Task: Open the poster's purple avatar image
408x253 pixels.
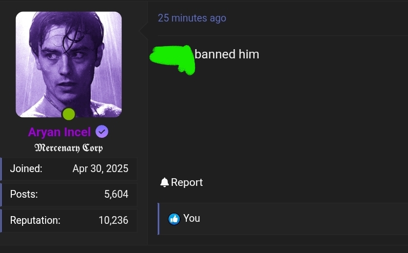Action: [69, 65]
